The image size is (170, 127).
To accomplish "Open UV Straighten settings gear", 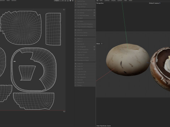I will tap(94, 47).
